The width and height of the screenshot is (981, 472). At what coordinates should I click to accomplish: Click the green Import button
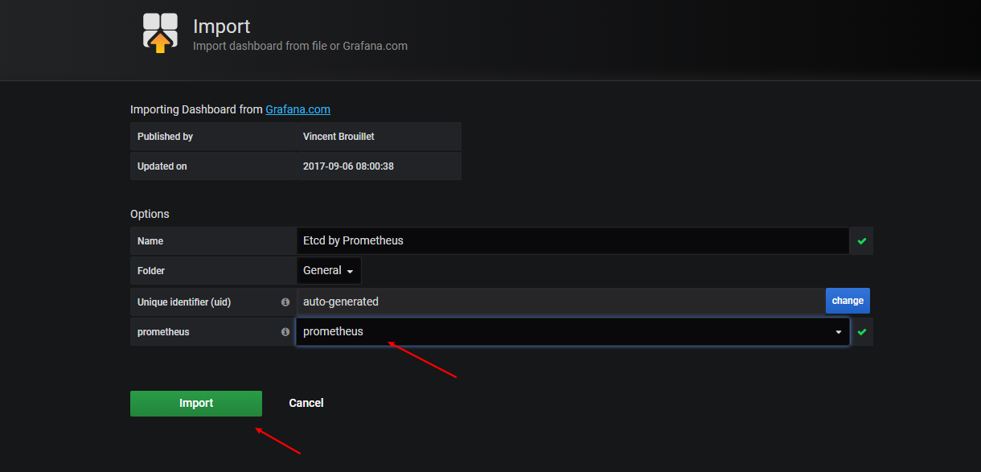pos(196,404)
